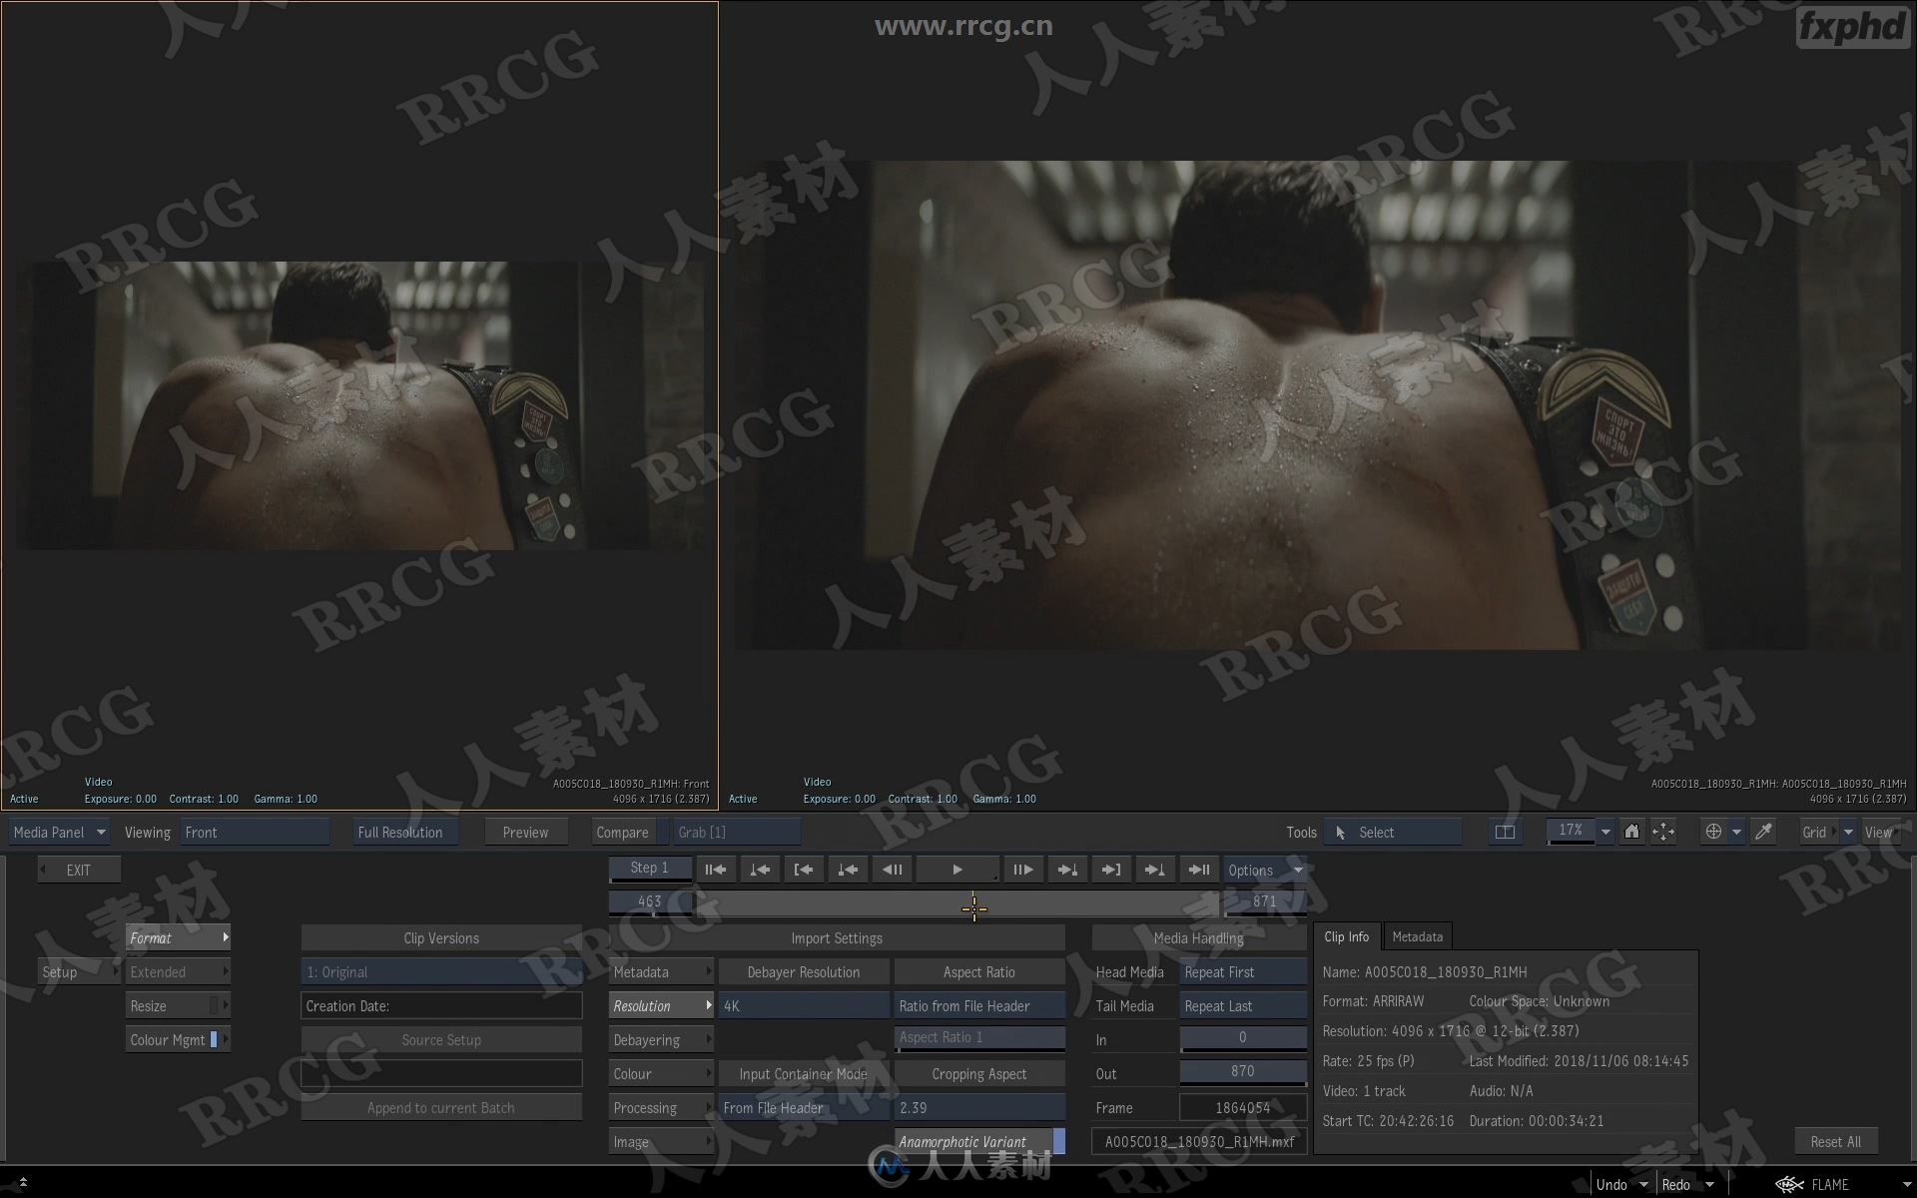Open the Metadata import settings section
The width and height of the screenshot is (1917, 1198).
(661, 971)
